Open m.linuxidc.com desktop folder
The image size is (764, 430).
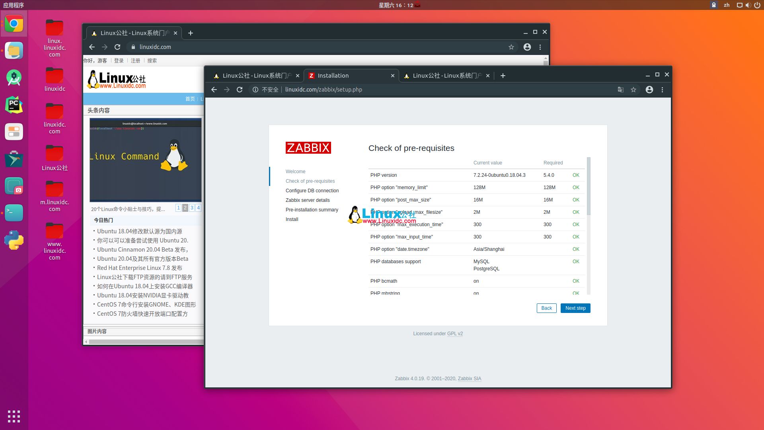pos(55,196)
